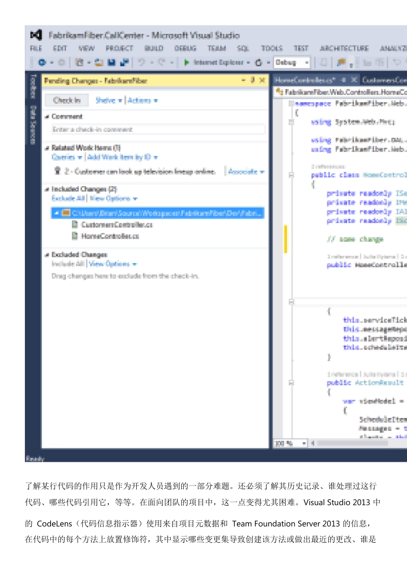
Task: Open the Toolbox side tab
Action: [x=33, y=87]
